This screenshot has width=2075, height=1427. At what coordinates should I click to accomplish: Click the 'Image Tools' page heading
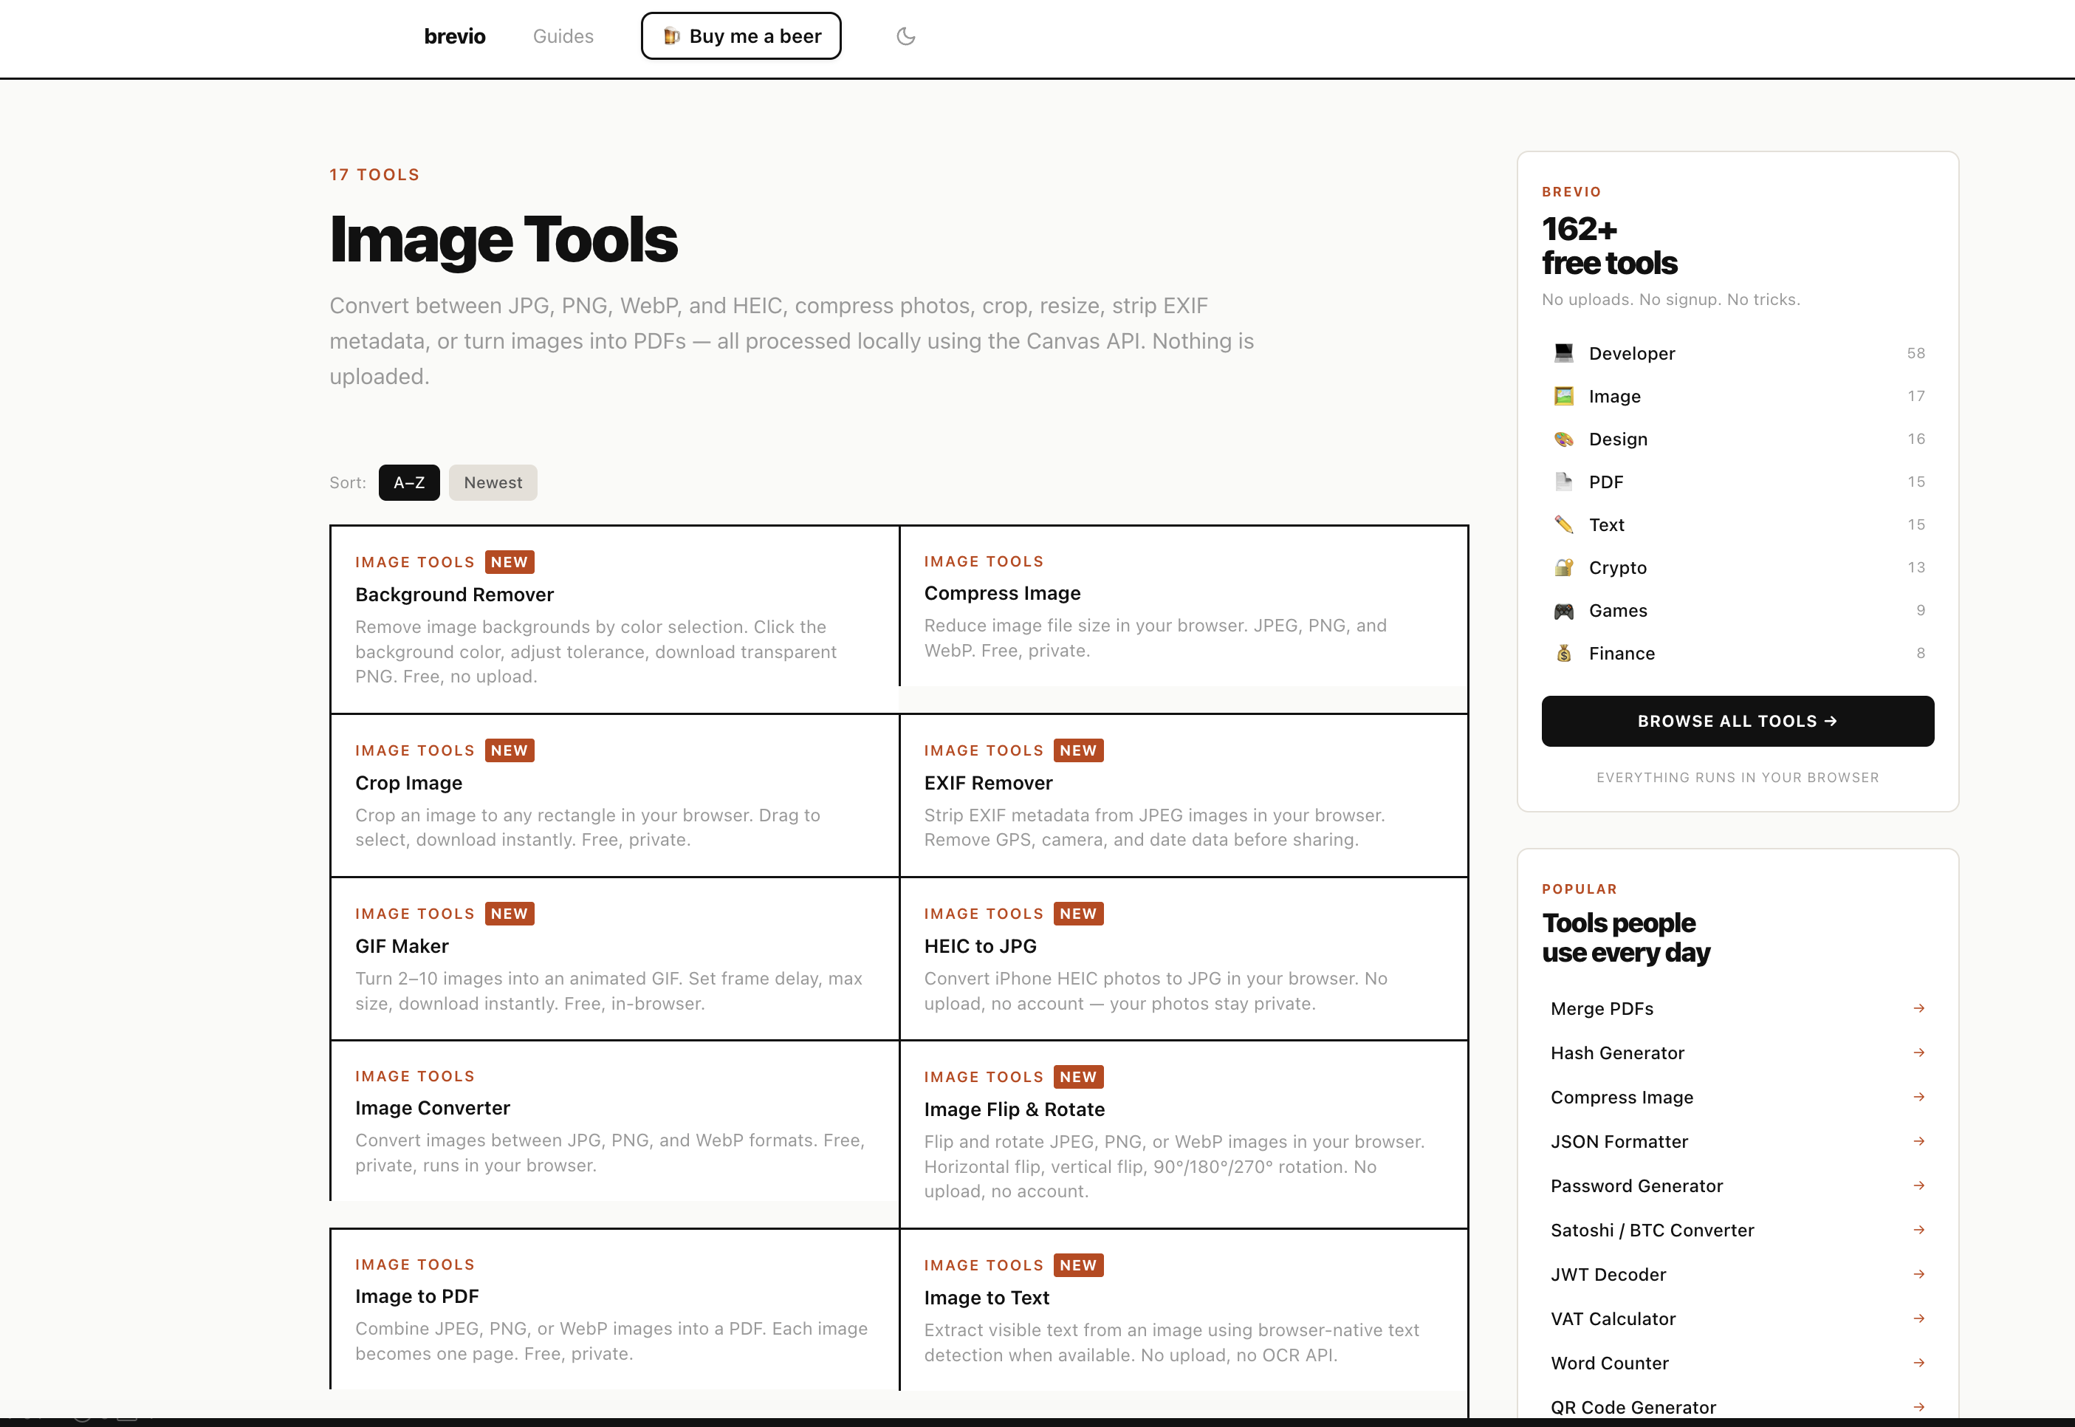[504, 239]
